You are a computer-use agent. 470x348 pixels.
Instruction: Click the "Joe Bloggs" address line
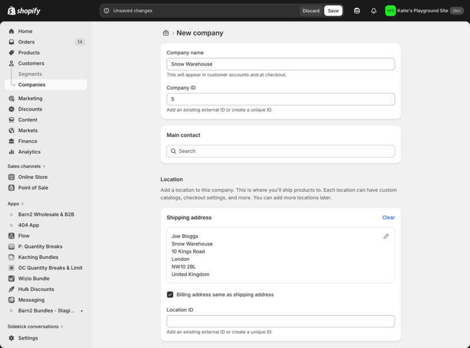coord(185,236)
